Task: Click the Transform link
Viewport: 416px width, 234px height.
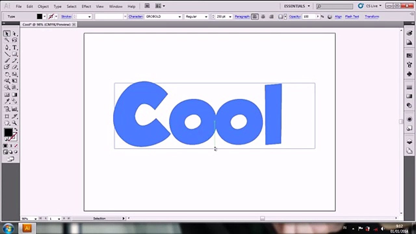Action: click(372, 17)
